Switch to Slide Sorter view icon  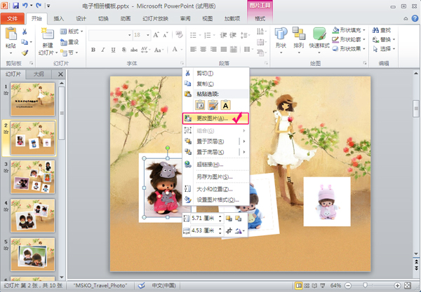[307, 286]
